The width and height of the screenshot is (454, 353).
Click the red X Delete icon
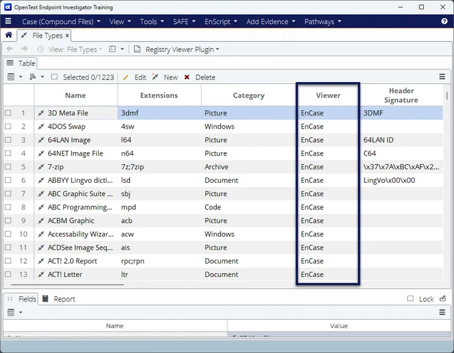pyautogui.click(x=187, y=77)
